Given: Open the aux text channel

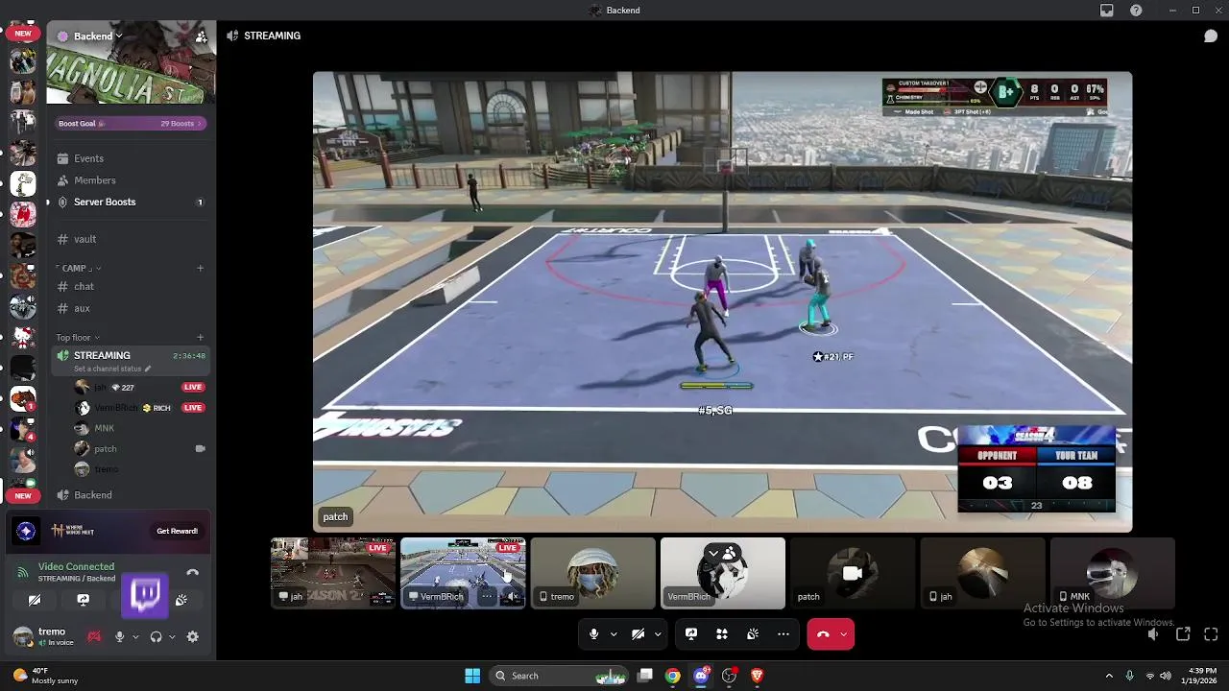Looking at the screenshot, I should click(129, 308).
